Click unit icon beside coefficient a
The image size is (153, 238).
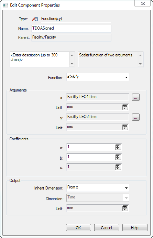[118, 148]
